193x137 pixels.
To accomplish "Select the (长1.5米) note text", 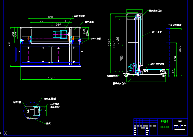I will pos(54,107).
